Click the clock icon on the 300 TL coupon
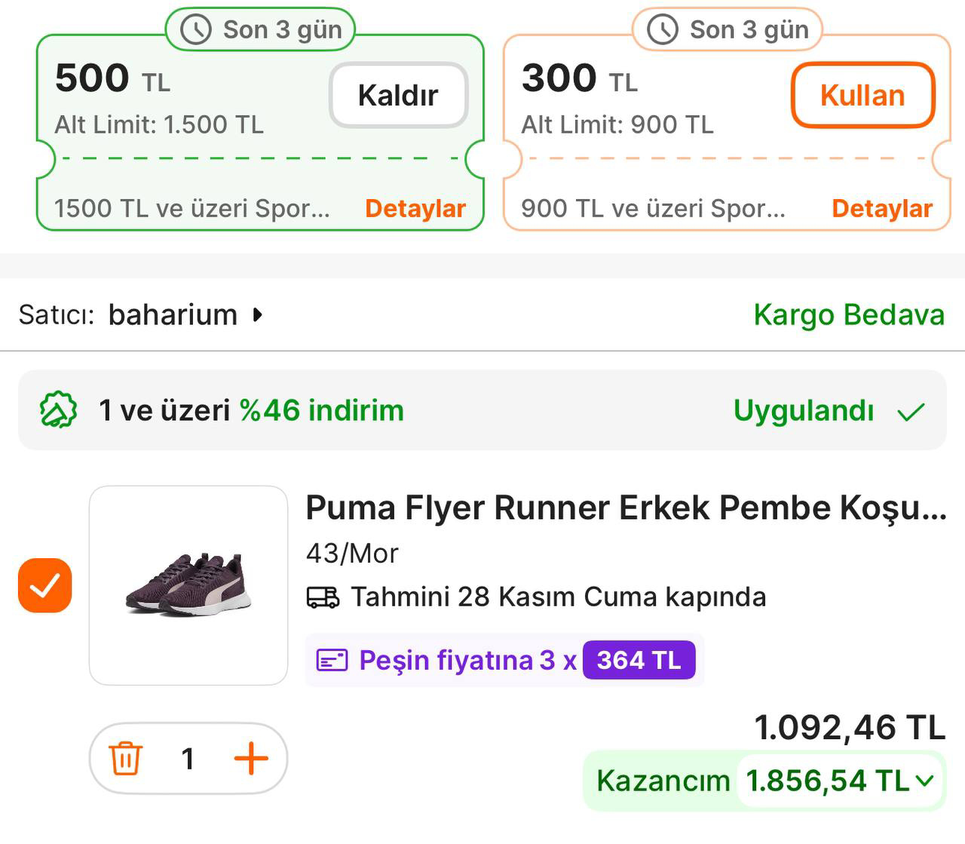This screenshot has width=965, height=844. (661, 29)
